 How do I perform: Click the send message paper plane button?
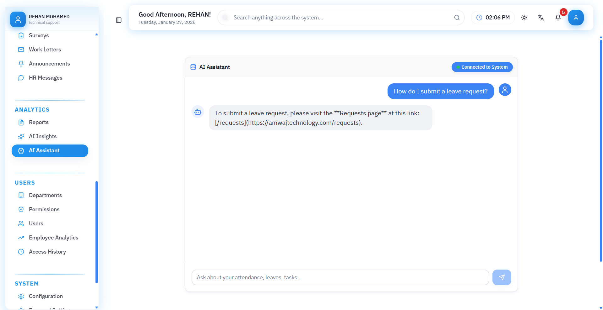click(x=502, y=277)
